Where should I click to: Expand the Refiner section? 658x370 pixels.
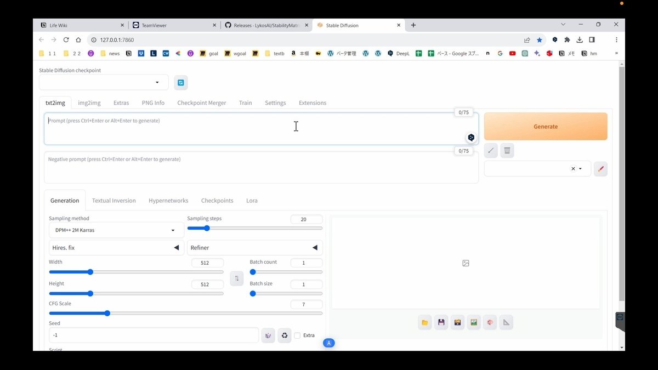click(x=255, y=248)
